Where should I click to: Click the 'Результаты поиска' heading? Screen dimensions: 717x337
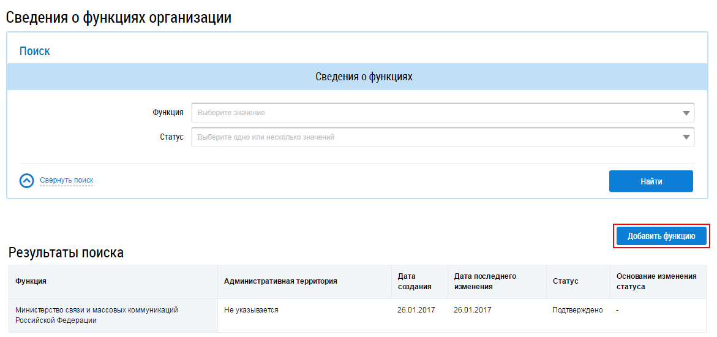[66, 252]
